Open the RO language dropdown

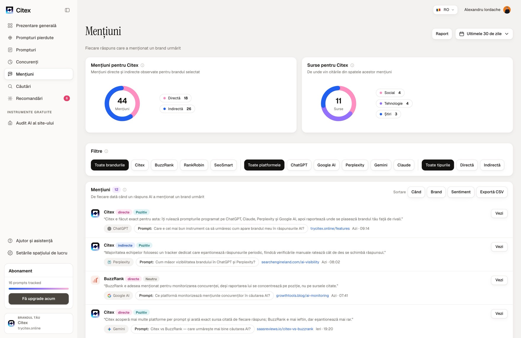445,10
